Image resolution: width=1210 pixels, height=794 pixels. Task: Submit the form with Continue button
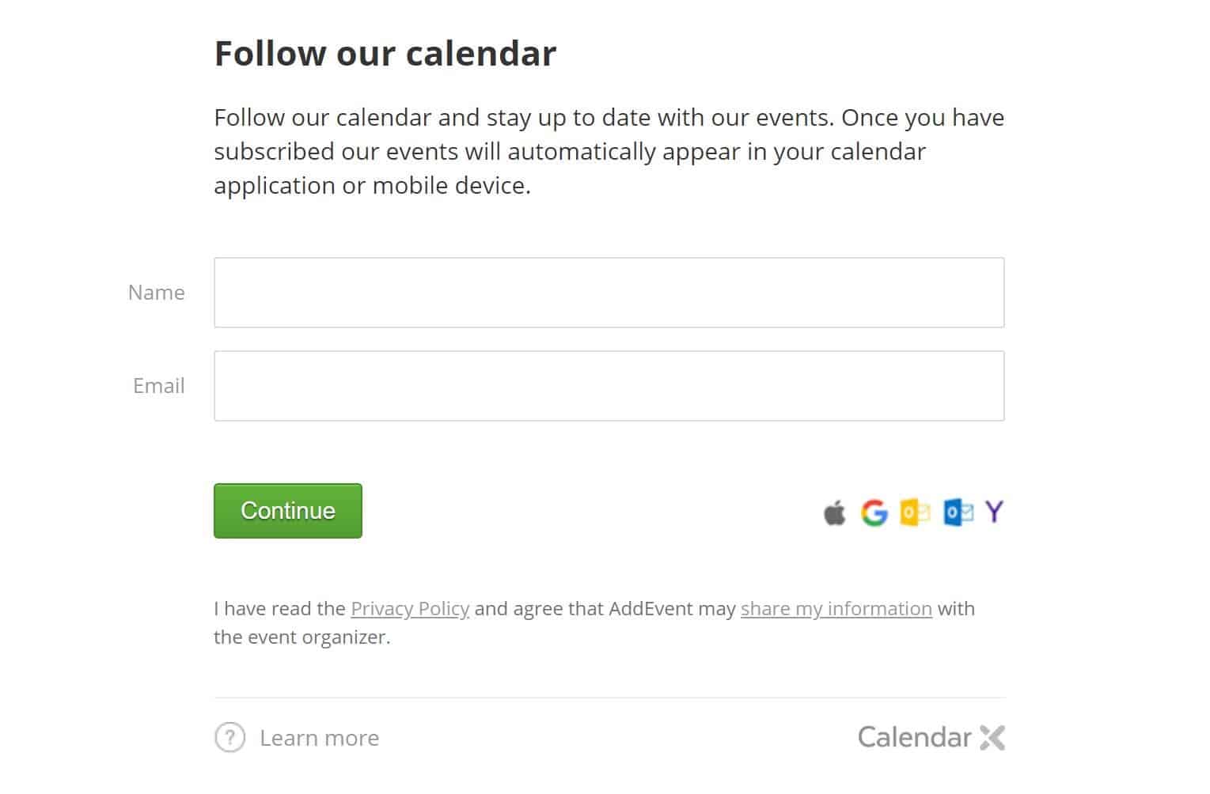(x=288, y=511)
